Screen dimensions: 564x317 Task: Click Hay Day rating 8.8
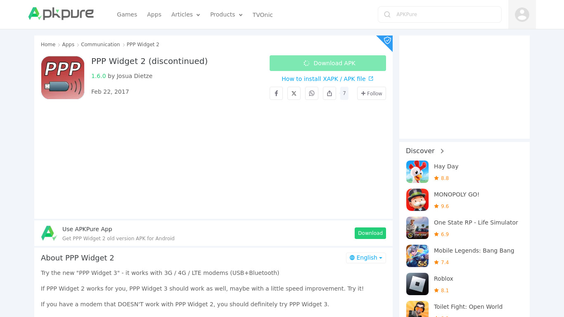[441, 178]
